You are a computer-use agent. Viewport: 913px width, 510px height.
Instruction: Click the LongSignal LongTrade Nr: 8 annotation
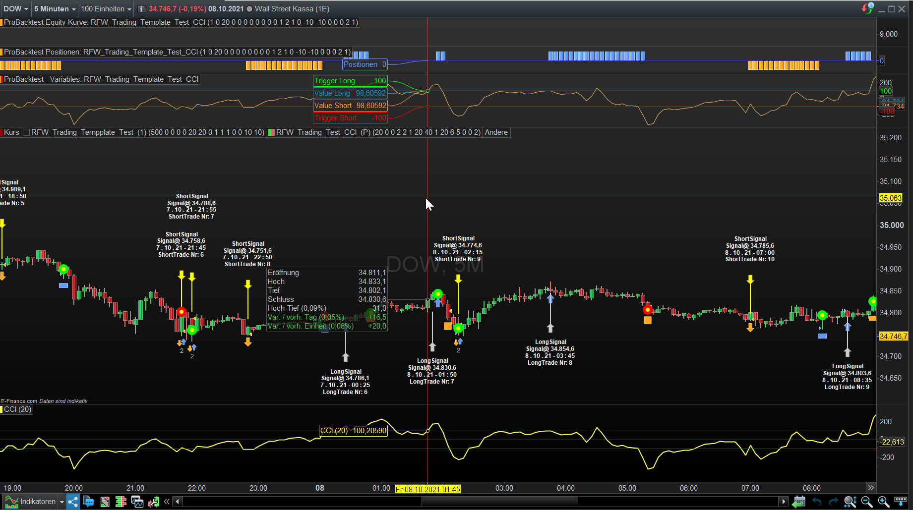click(550, 352)
